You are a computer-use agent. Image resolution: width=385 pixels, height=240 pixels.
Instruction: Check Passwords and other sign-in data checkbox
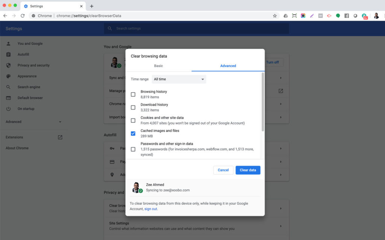point(133,149)
